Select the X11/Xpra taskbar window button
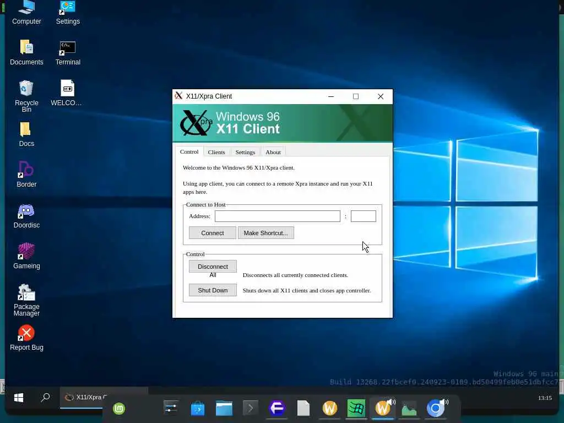 pyautogui.click(x=85, y=398)
